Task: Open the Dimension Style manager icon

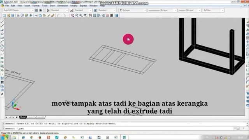Action: (72, 10)
